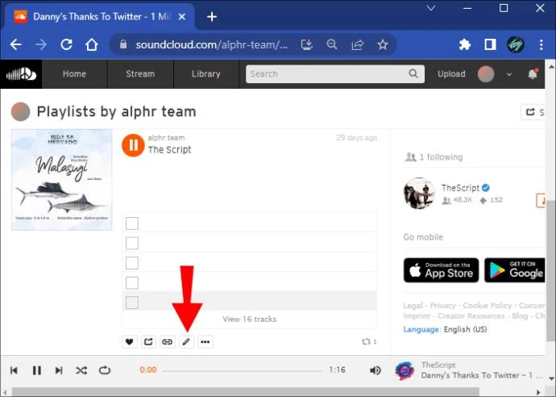556x397 pixels.
Task: Bookmark this page with the star
Action: coord(383,44)
